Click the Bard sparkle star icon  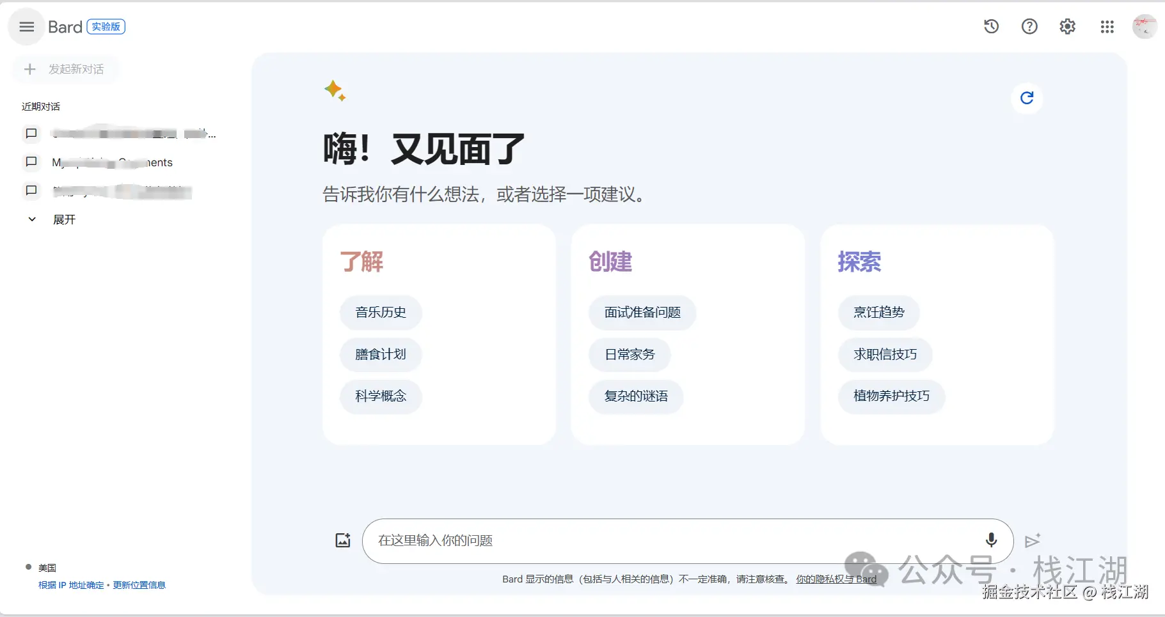335,91
